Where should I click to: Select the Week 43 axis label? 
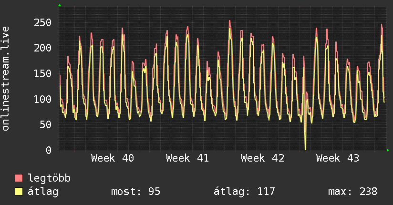tap(337, 158)
